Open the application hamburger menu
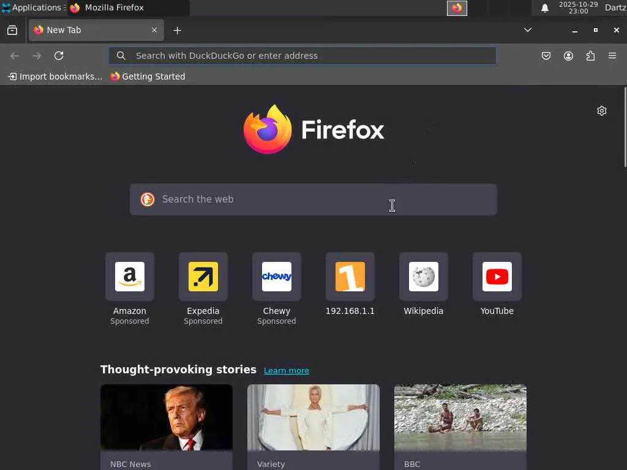This screenshot has width=627, height=470. pyautogui.click(x=612, y=56)
